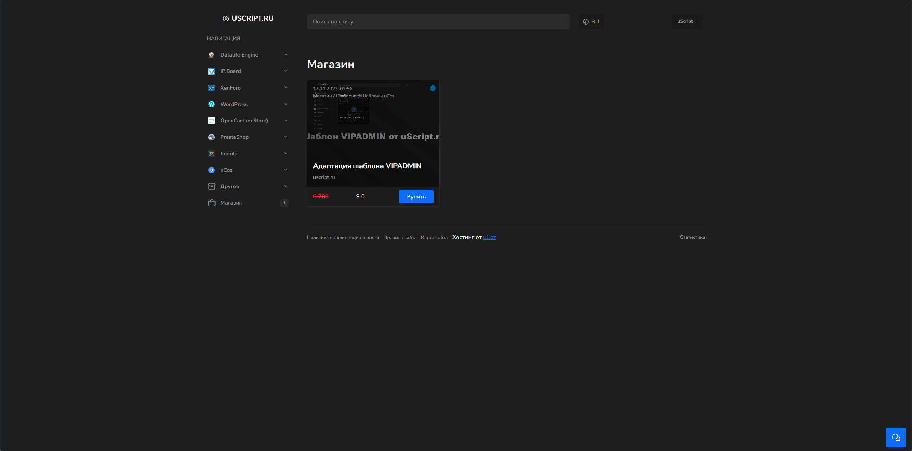Click the crossed-out $ 700 price
Screen dimensions: 912x451
(321, 197)
